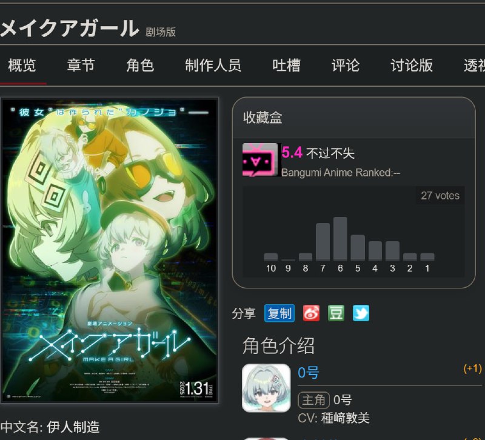Click voice actor 種﨑敦美 link
485x440 pixels.
345,418
